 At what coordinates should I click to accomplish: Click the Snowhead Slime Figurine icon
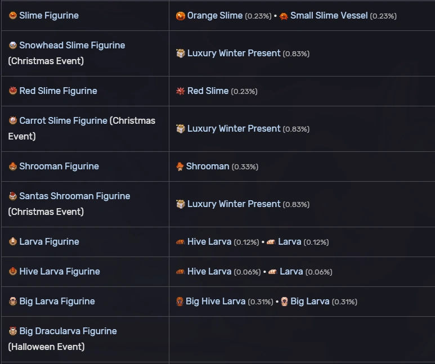[x=13, y=46]
